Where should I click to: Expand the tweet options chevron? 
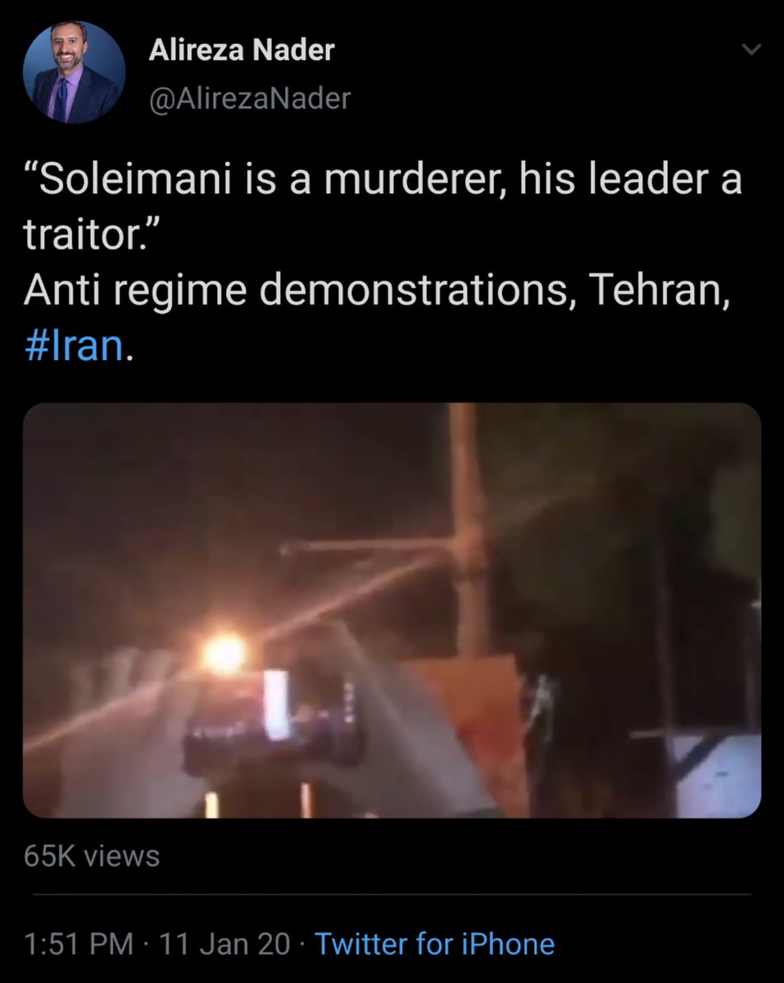[x=751, y=51]
